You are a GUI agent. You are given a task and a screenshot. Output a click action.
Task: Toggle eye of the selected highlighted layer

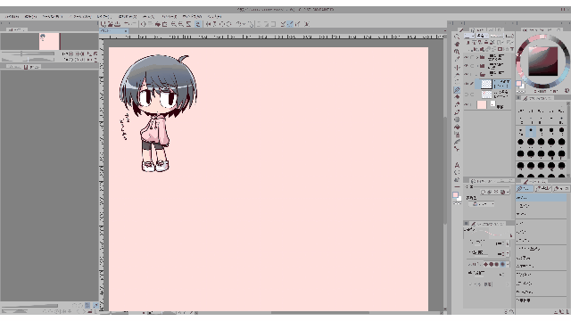[x=467, y=84]
